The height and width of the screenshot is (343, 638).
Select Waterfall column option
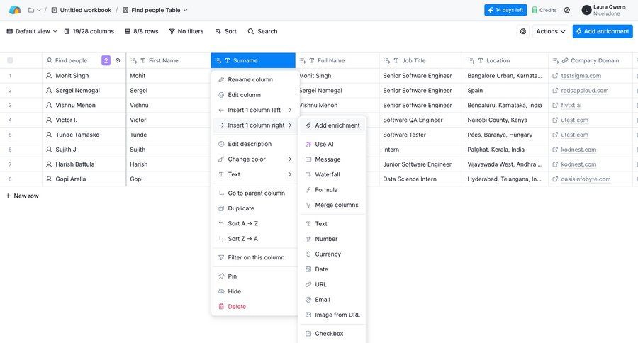(332, 174)
